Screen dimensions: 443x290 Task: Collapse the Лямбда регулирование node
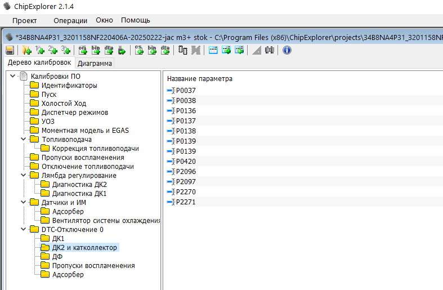point(23,176)
